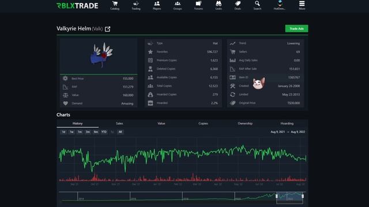Click the Premium Copies icon
The image size is (369, 207).
(150, 60)
